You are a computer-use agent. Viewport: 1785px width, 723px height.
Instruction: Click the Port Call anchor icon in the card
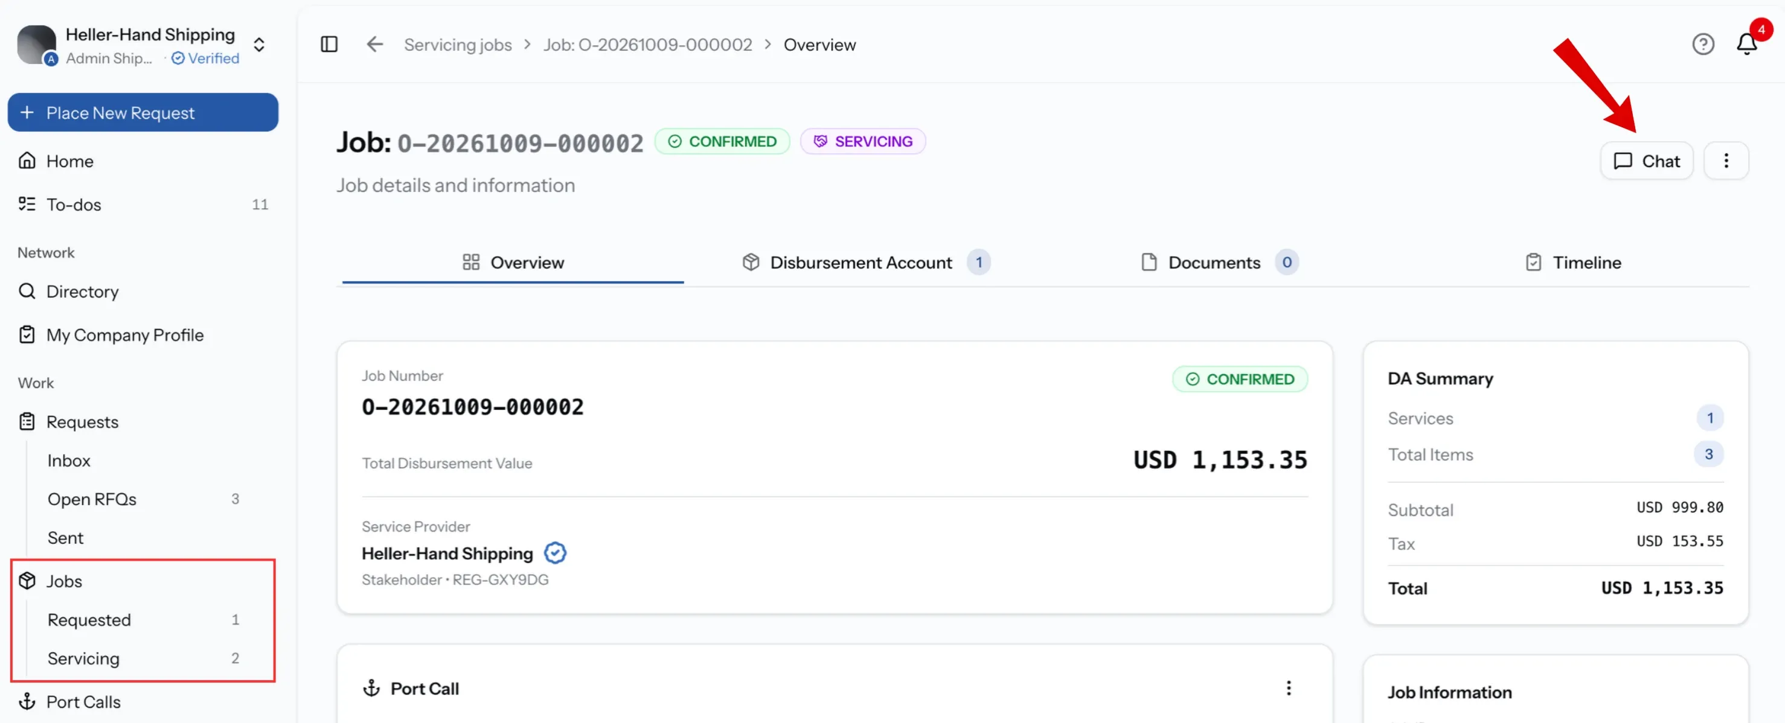coord(371,687)
